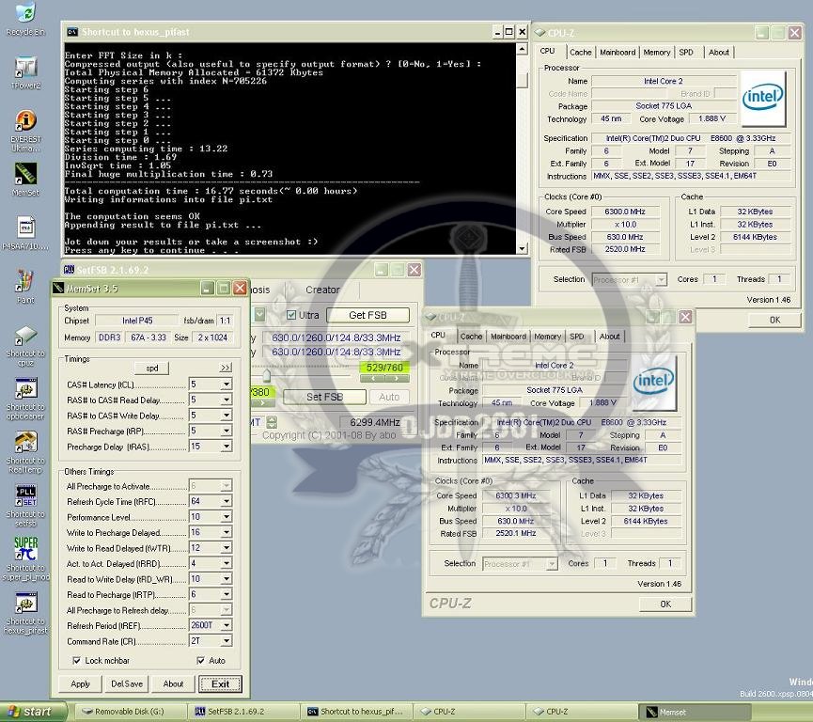The image size is (813, 722).
Task: Launch the Shortcut to RealTemp icon
Action: [x=24, y=443]
